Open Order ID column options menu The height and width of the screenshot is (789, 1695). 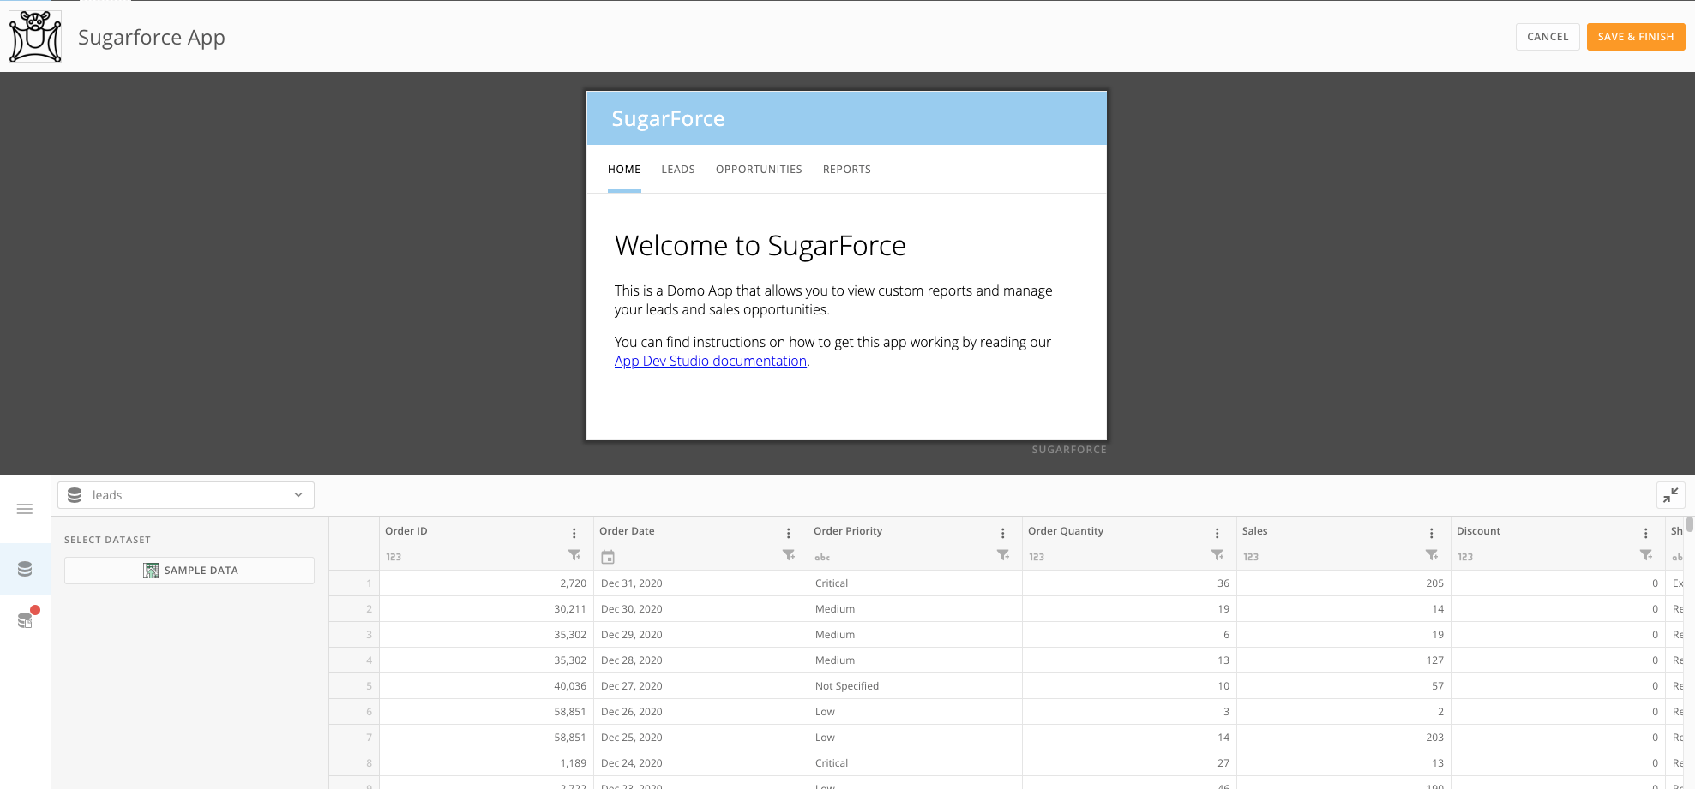pyautogui.click(x=574, y=533)
